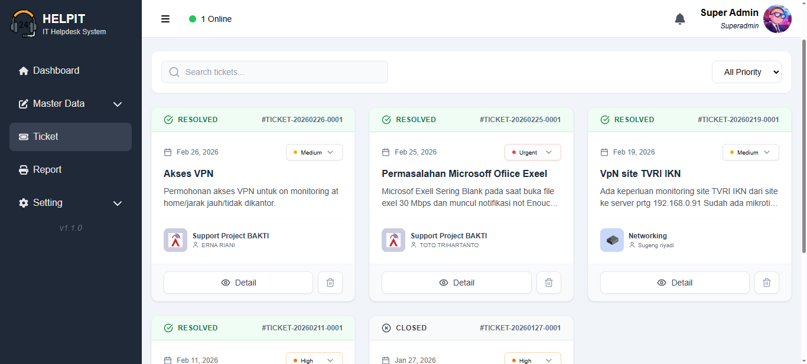Viewport: 807px width, 364px height.
Task: Go to the Report page
Action: click(47, 170)
